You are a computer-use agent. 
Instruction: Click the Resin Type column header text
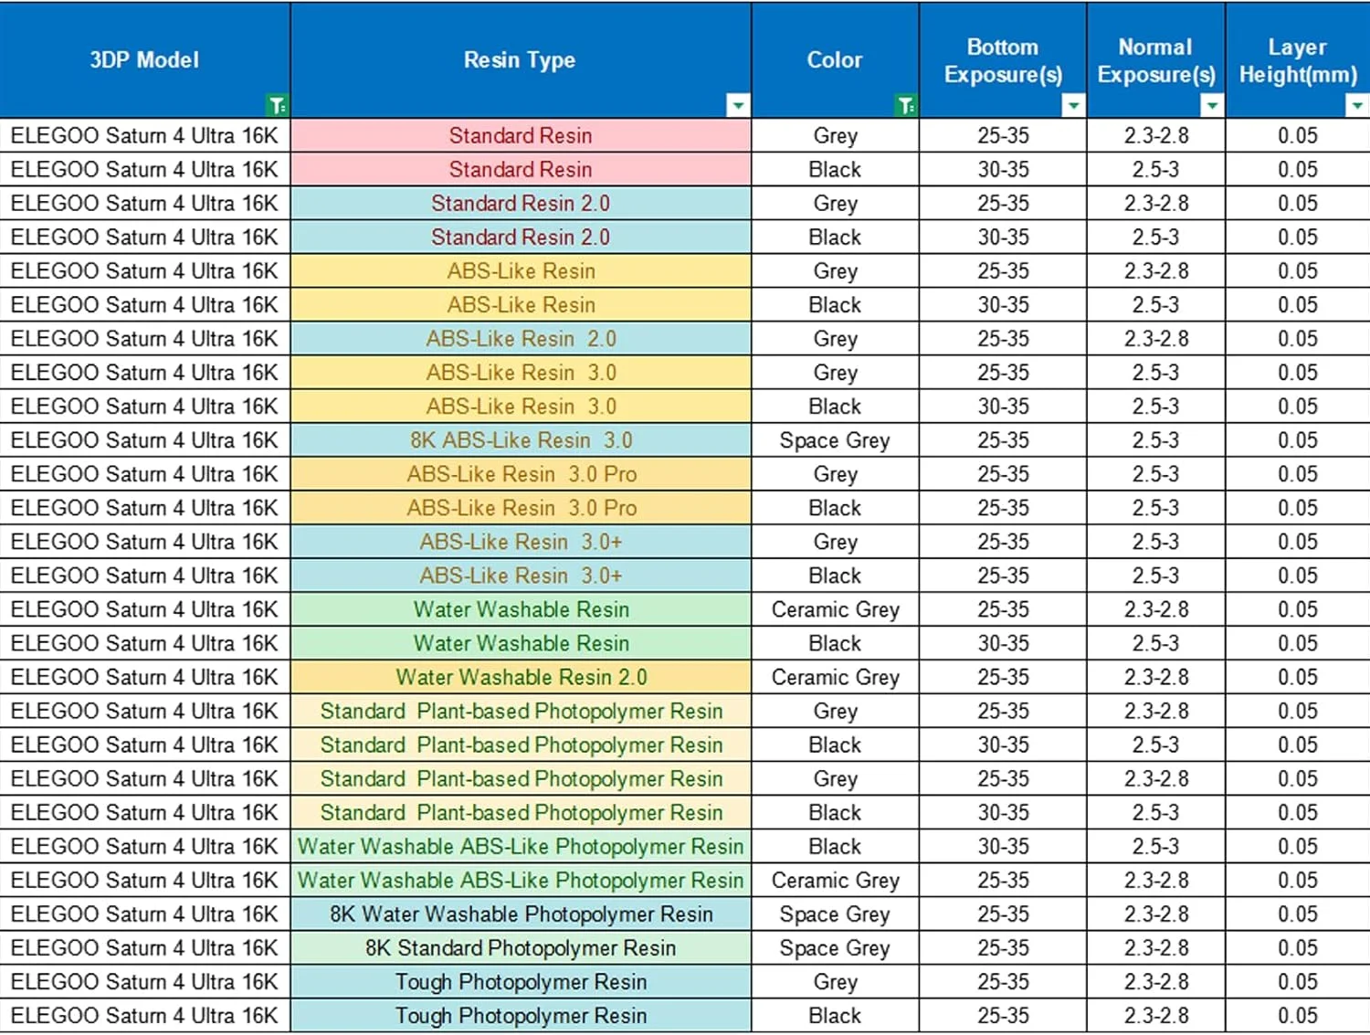(x=520, y=60)
